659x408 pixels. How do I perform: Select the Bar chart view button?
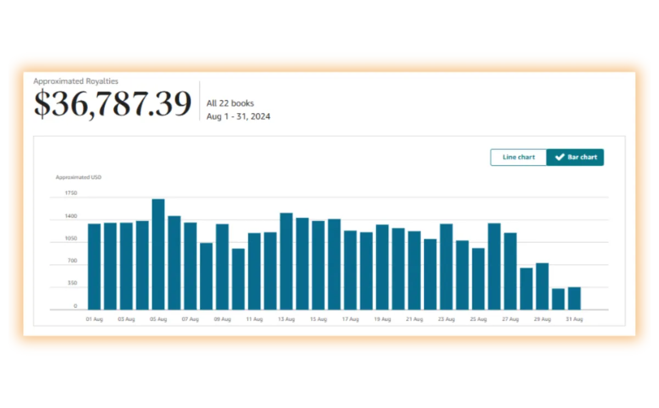coord(575,157)
